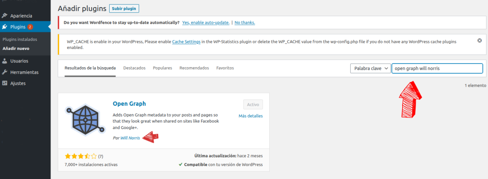Click the Open Graph plugin description text

click(166, 121)
